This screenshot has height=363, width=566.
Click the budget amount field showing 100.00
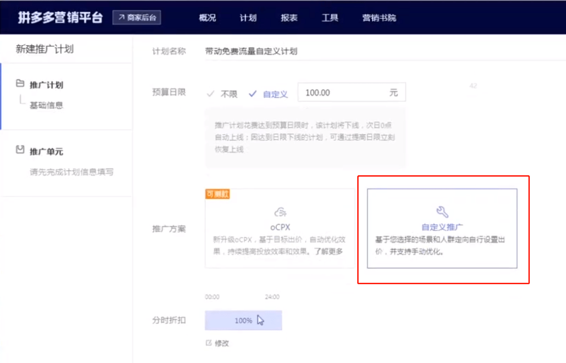click(352, 92)
